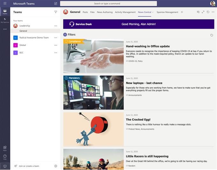Viewport: 217px width, 170px height.
Task: Click the Add a tab plus icon
Action: click(182, 12)
